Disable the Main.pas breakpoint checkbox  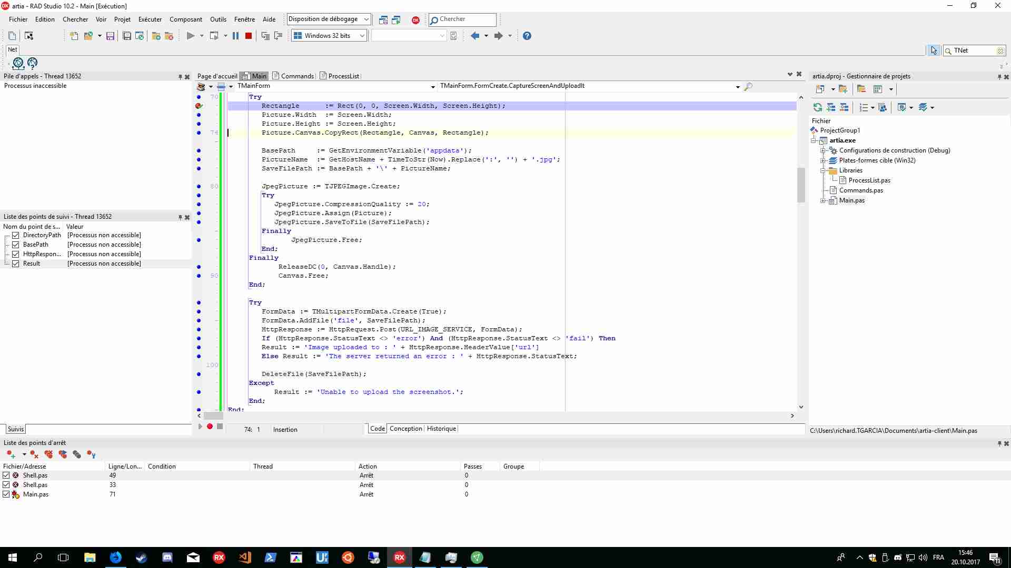6,494
